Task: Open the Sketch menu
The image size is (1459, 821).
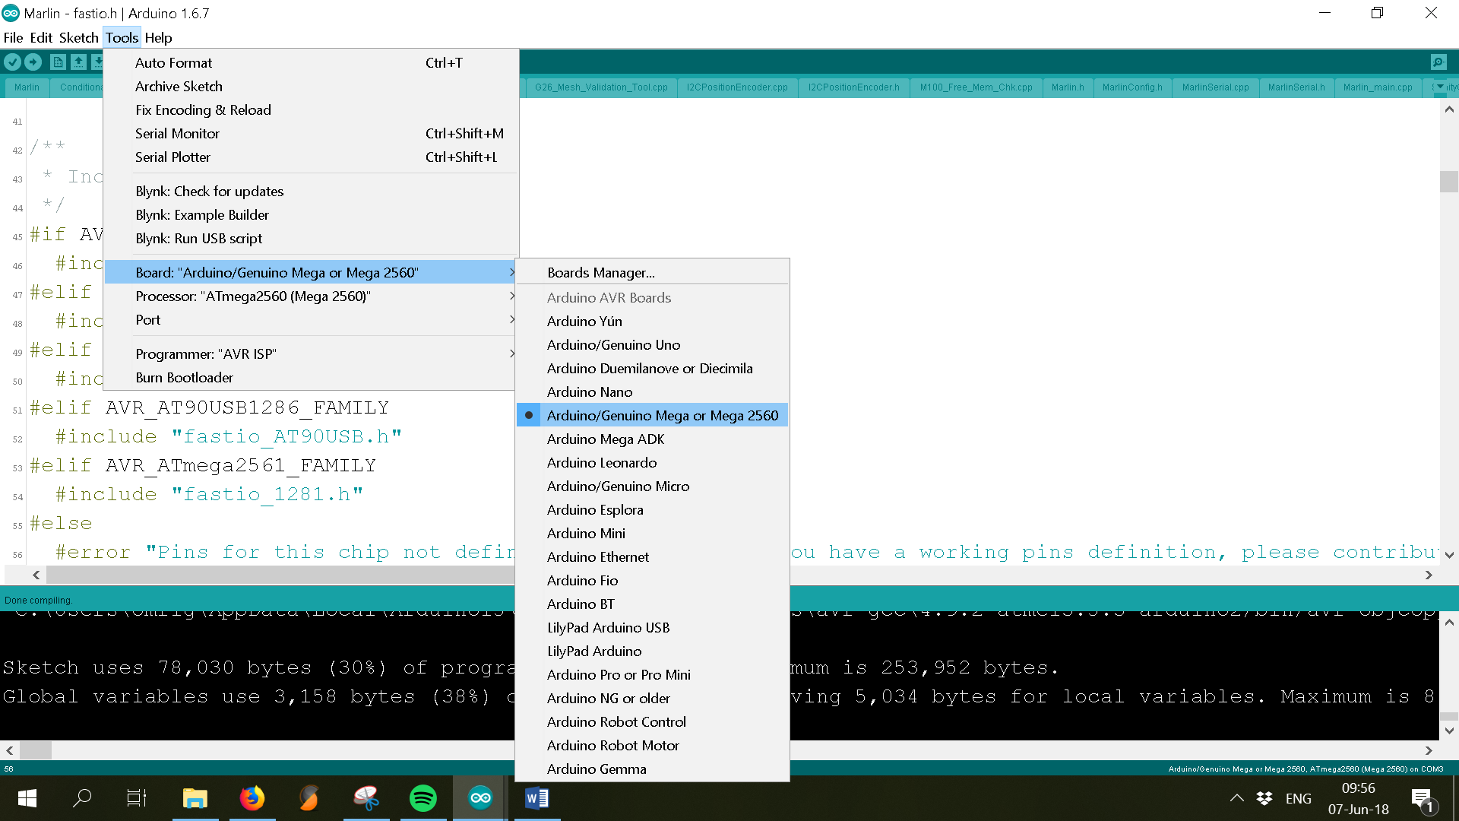Action: (x=79, y=37)
